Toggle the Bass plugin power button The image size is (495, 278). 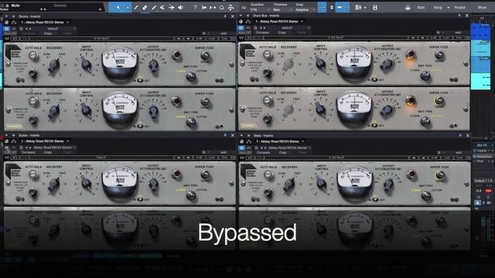(x=241, y=147)
